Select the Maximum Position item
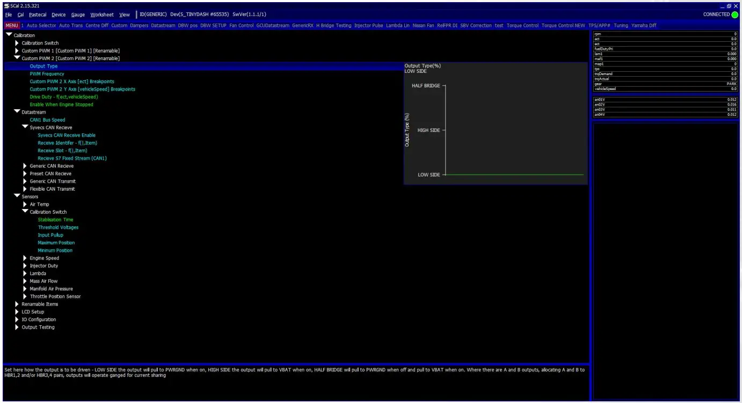This screenshot has height=403, width=742. point(56,243)
